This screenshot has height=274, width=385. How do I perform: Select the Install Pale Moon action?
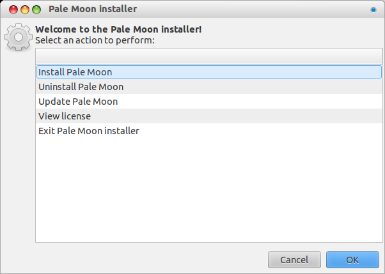209,72
